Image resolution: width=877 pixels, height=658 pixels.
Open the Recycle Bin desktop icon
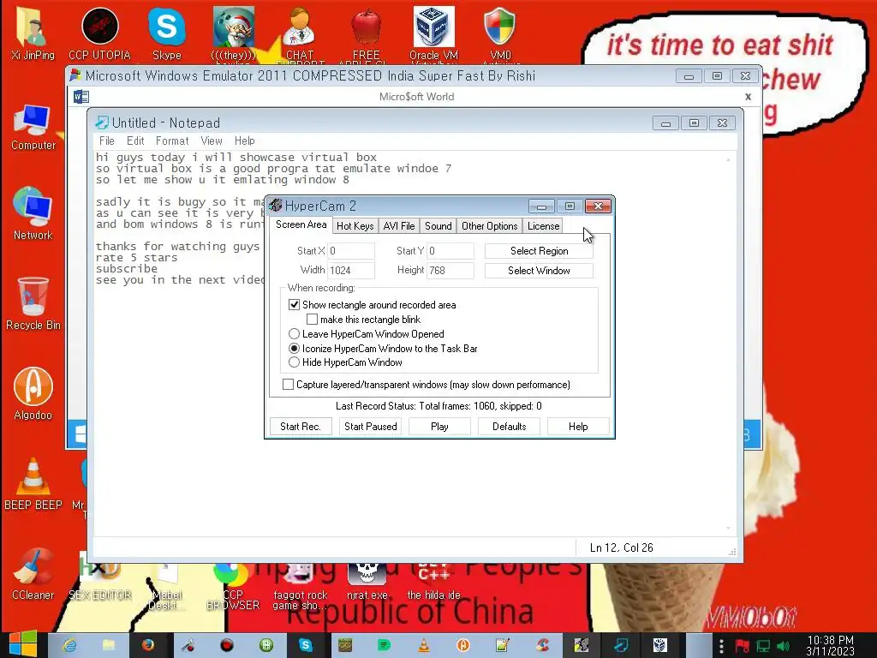33,303
